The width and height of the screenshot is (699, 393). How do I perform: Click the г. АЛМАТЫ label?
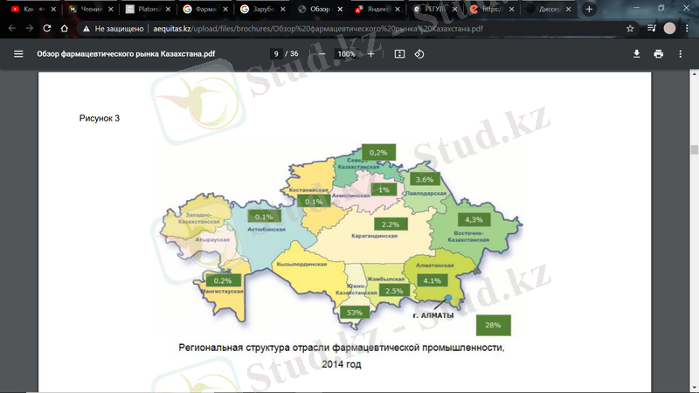(433, 315)
